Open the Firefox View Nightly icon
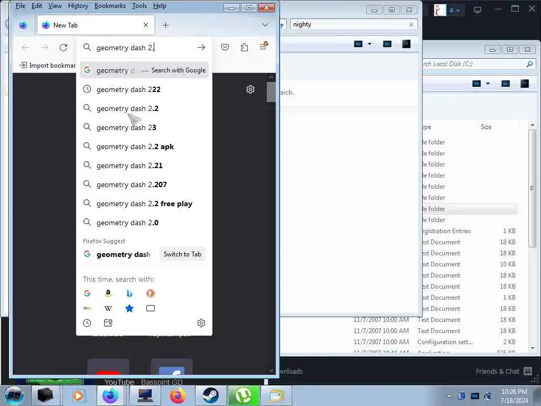541x406 pixels. pyautogui.click(x=23, y=25)
